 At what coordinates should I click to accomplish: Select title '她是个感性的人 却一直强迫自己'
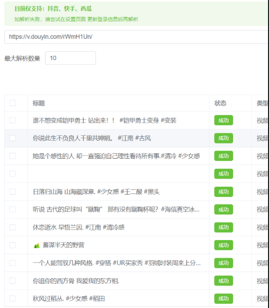pos(116,156)
